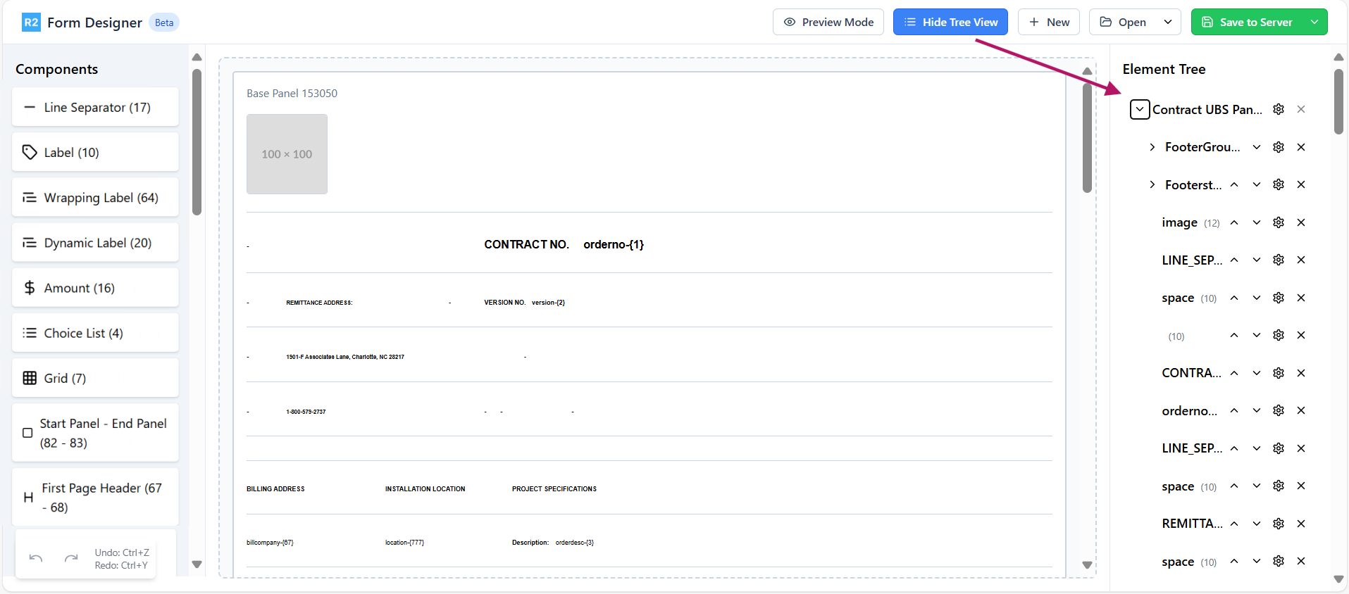Click the undo arrow icon

point(36,559)
